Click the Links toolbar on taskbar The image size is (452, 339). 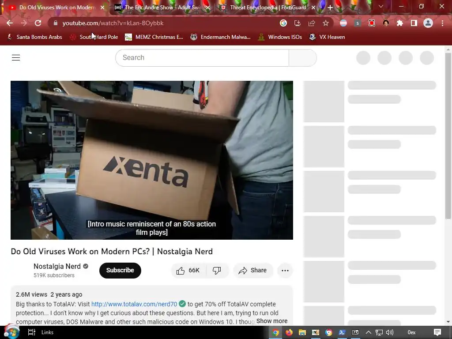point(47,332)
